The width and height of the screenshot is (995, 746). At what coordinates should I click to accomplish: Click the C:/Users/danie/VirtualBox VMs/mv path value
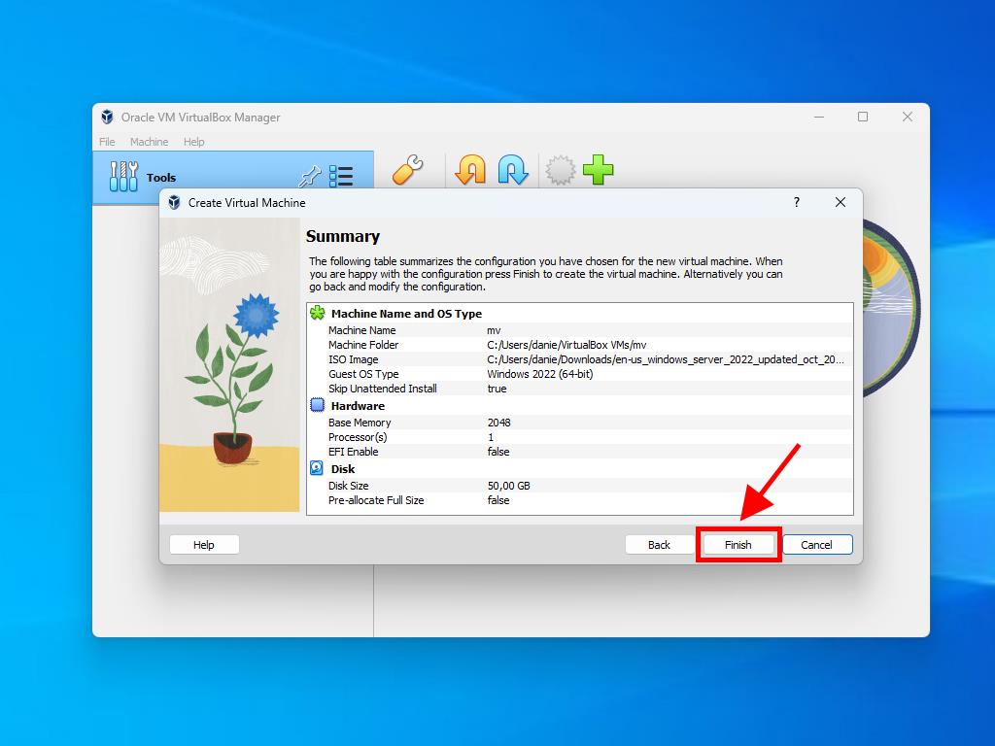click(x=566, y=345)
